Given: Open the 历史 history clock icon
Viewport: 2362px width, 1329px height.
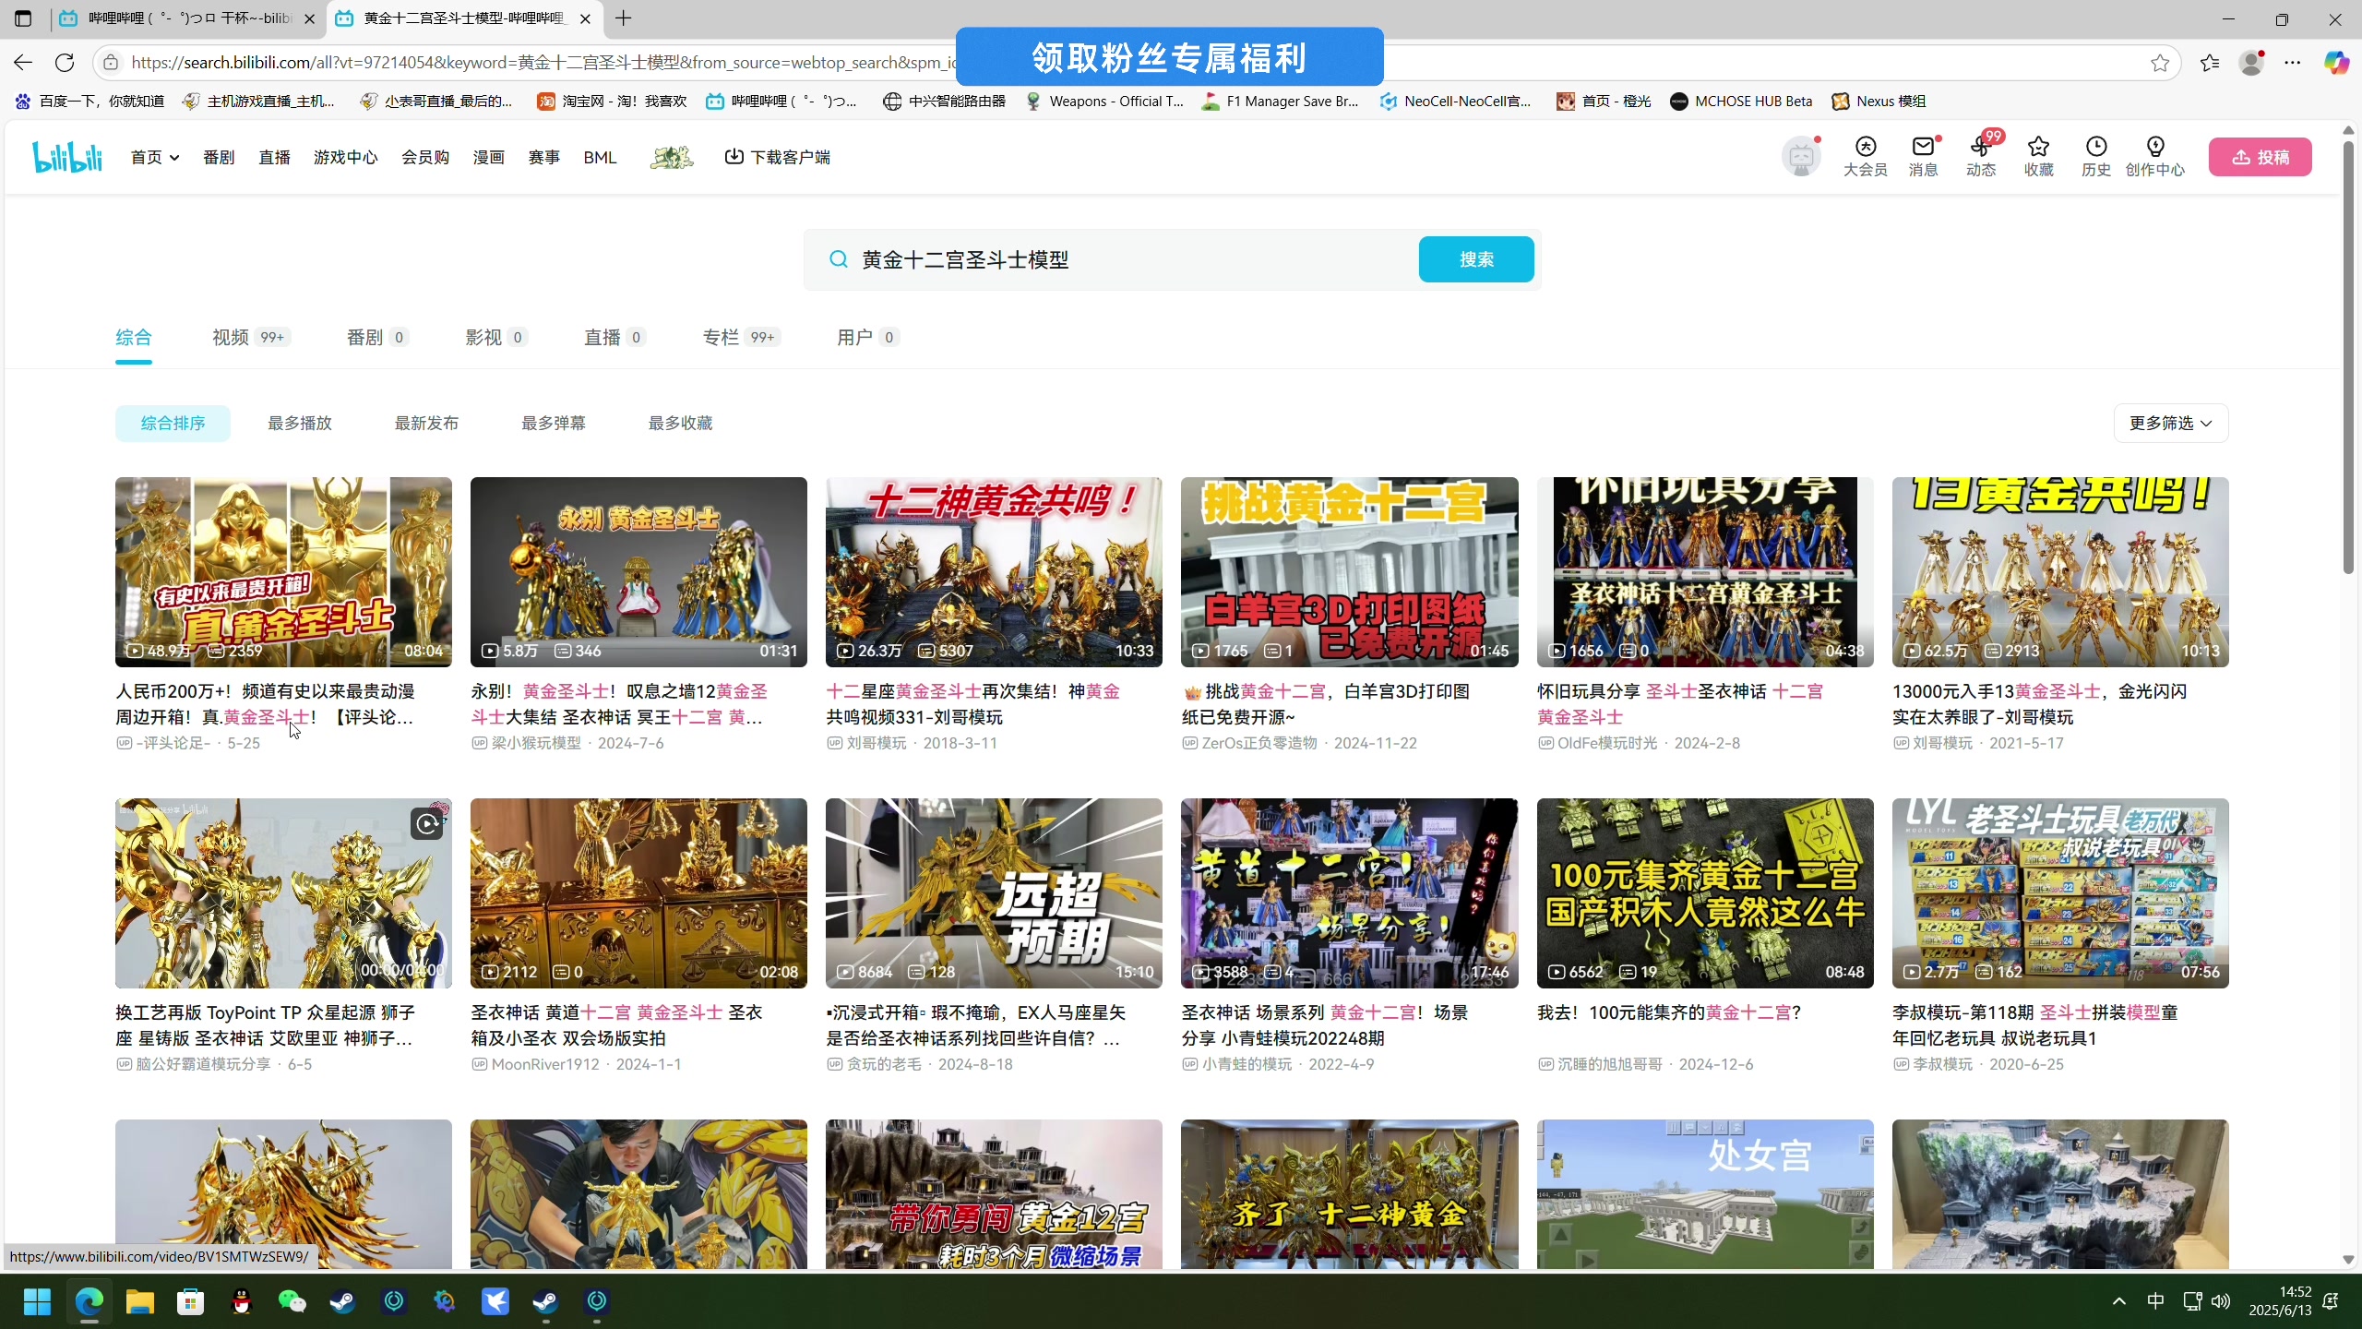Looking at the screenshot, I should pyautogui.click(x=2096, y=156).
